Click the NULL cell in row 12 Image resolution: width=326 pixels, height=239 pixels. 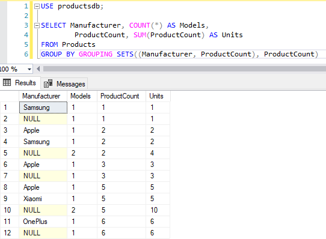click(x=43, y=233)
